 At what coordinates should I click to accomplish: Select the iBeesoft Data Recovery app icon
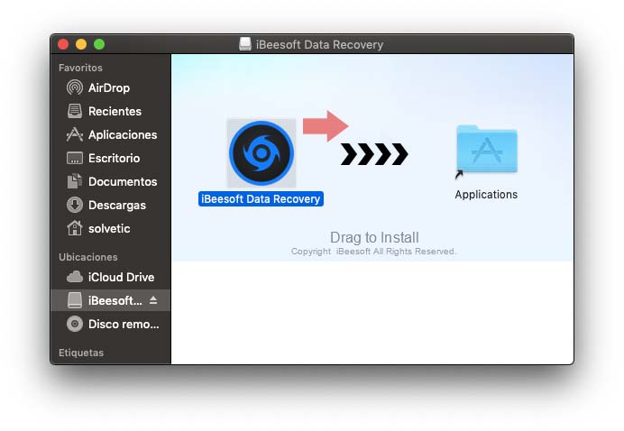(x=262, y=153)
